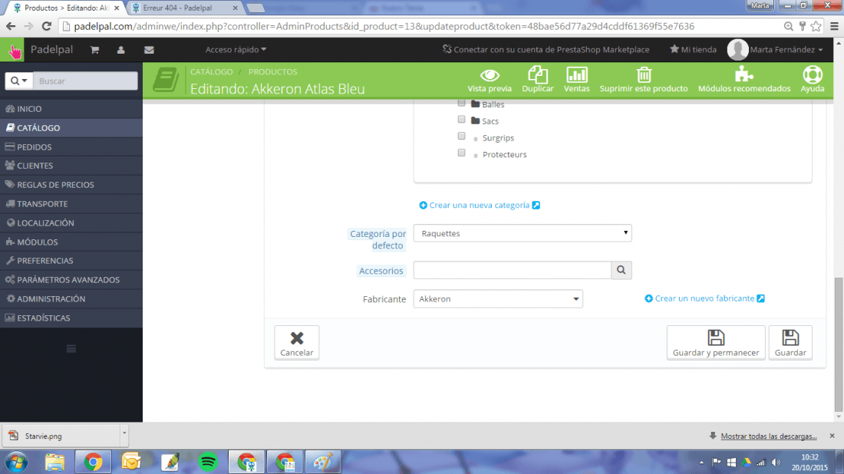Open Categoría por defecto dropdown
Screen dimensions: 844x474
(522, 233)
